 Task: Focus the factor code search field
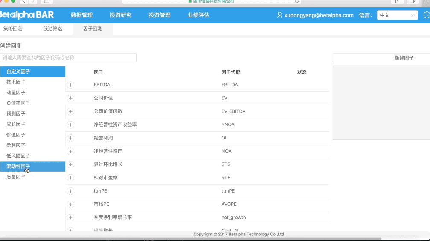tap(68, 58)
